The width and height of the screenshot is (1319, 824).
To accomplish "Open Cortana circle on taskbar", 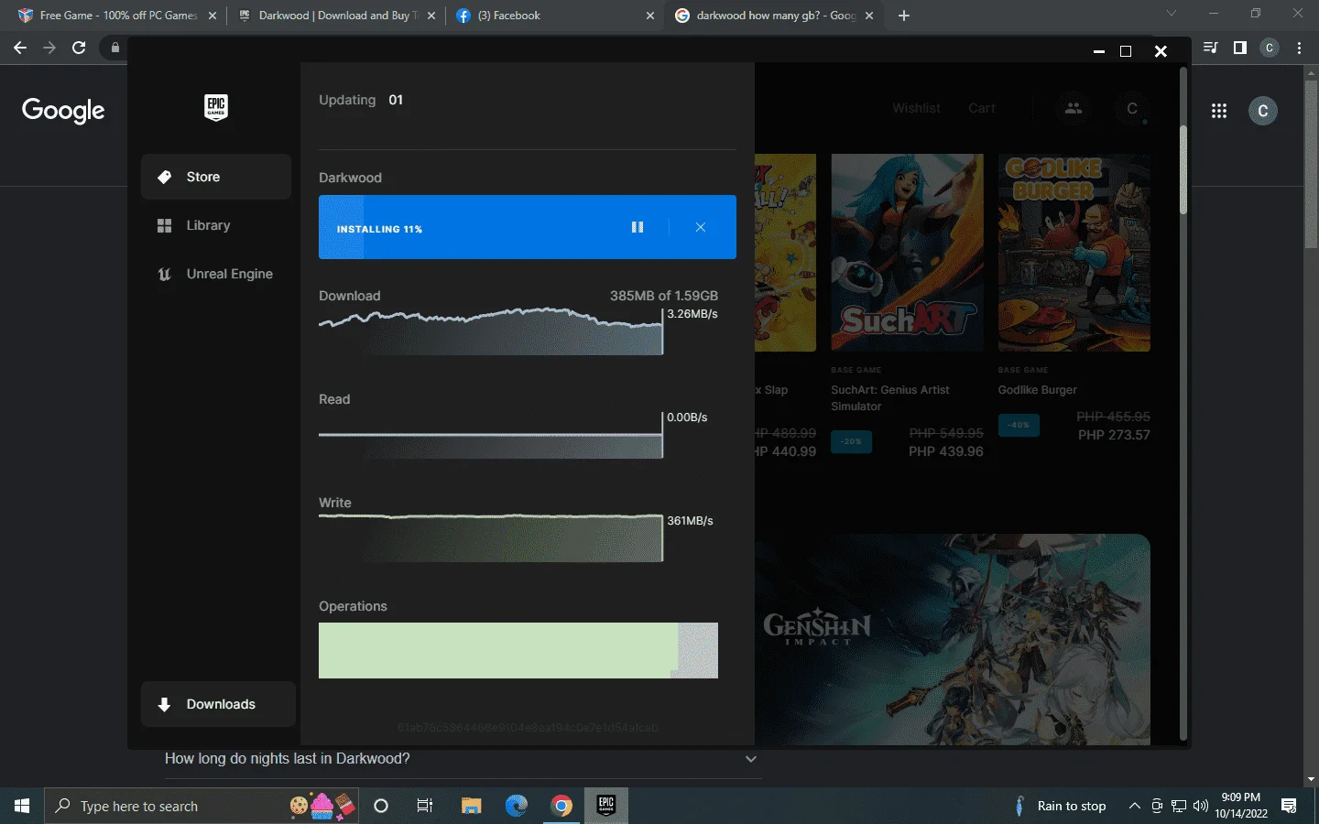I will point(381,806).
